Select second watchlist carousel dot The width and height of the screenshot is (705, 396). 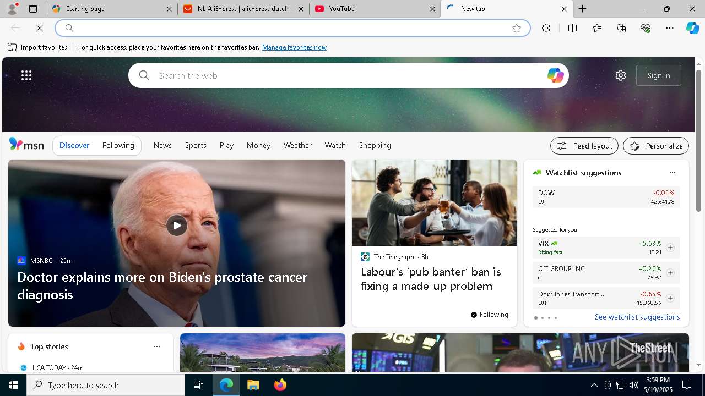(x=542, y=318)
